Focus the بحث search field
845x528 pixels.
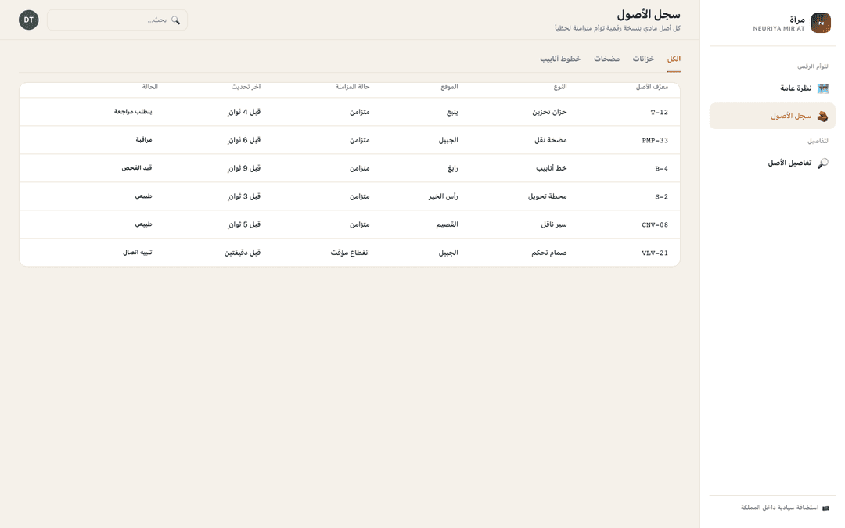pyautogui.click(x=117, y=20)
